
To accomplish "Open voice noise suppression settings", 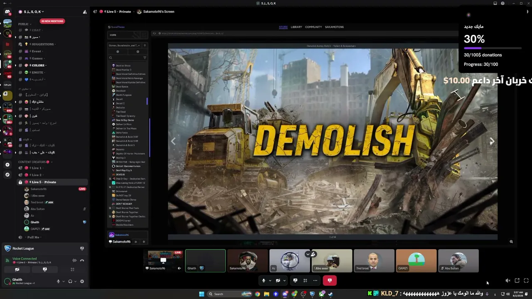I will pyautogui.click(x=74, y=260).
